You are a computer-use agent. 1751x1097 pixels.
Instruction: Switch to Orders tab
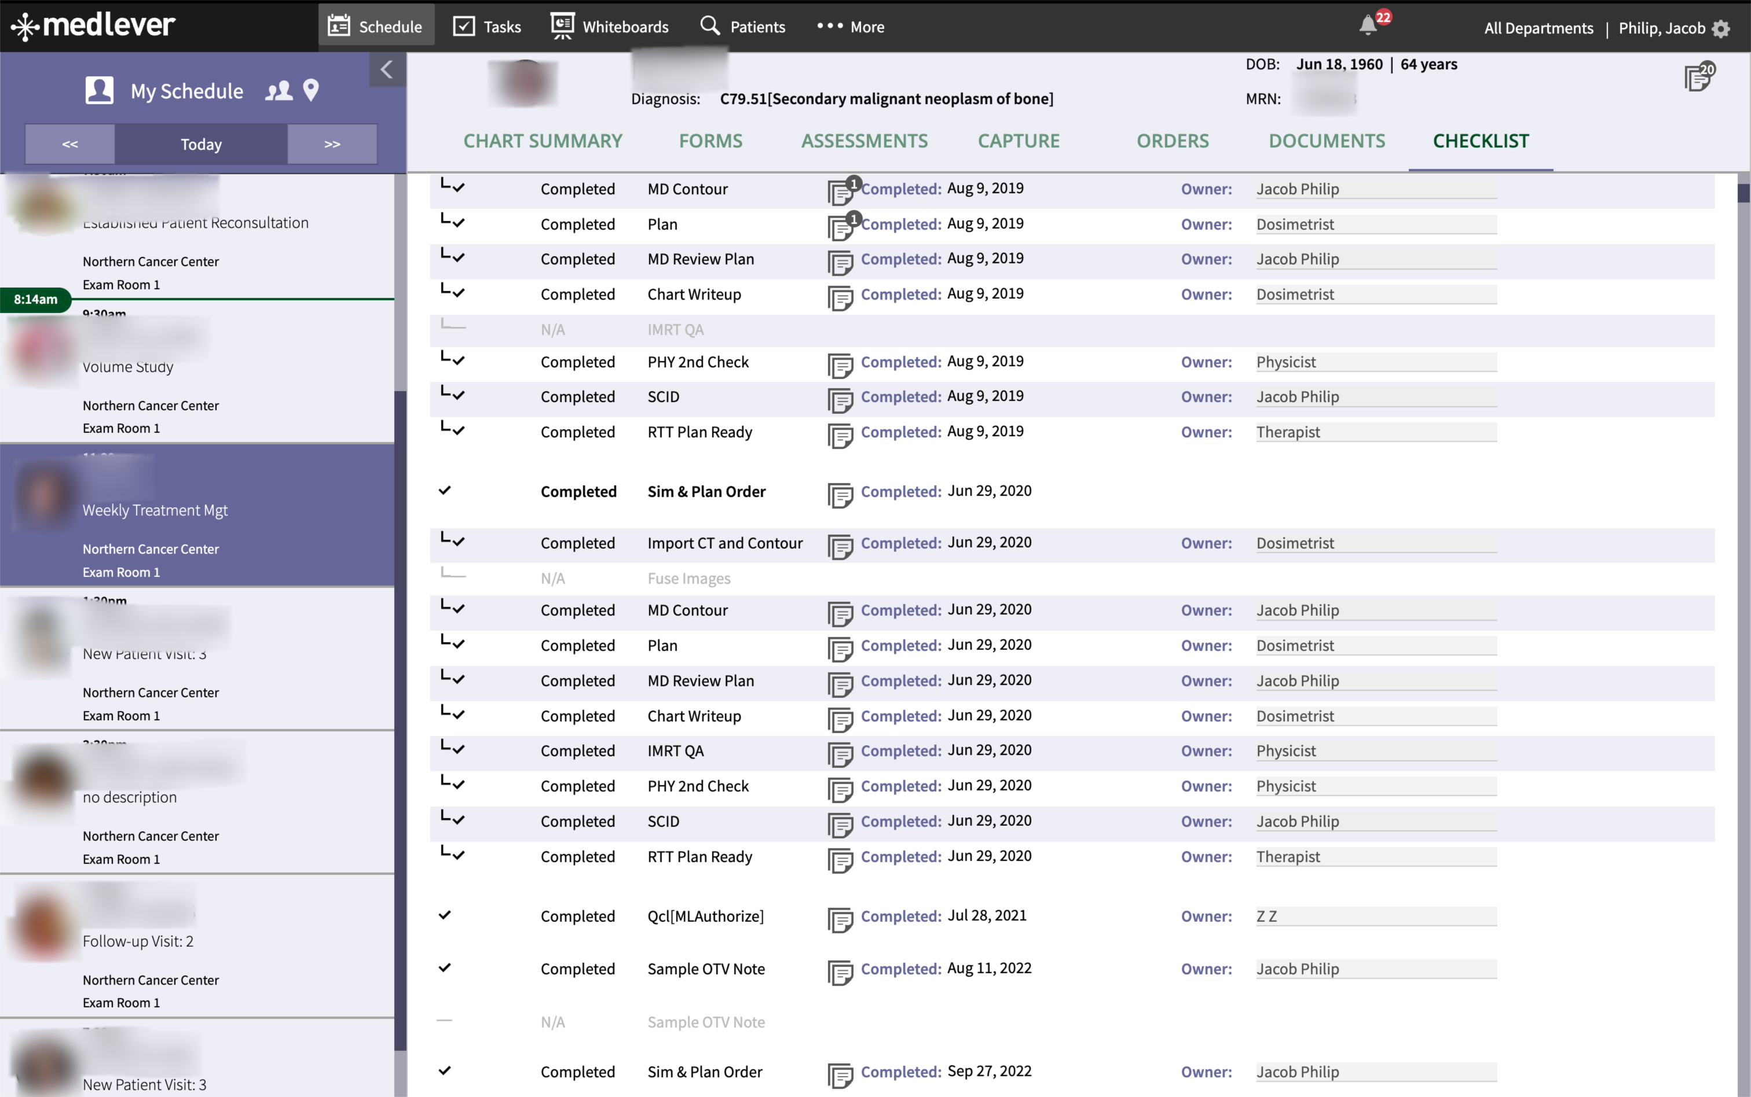1173,141
